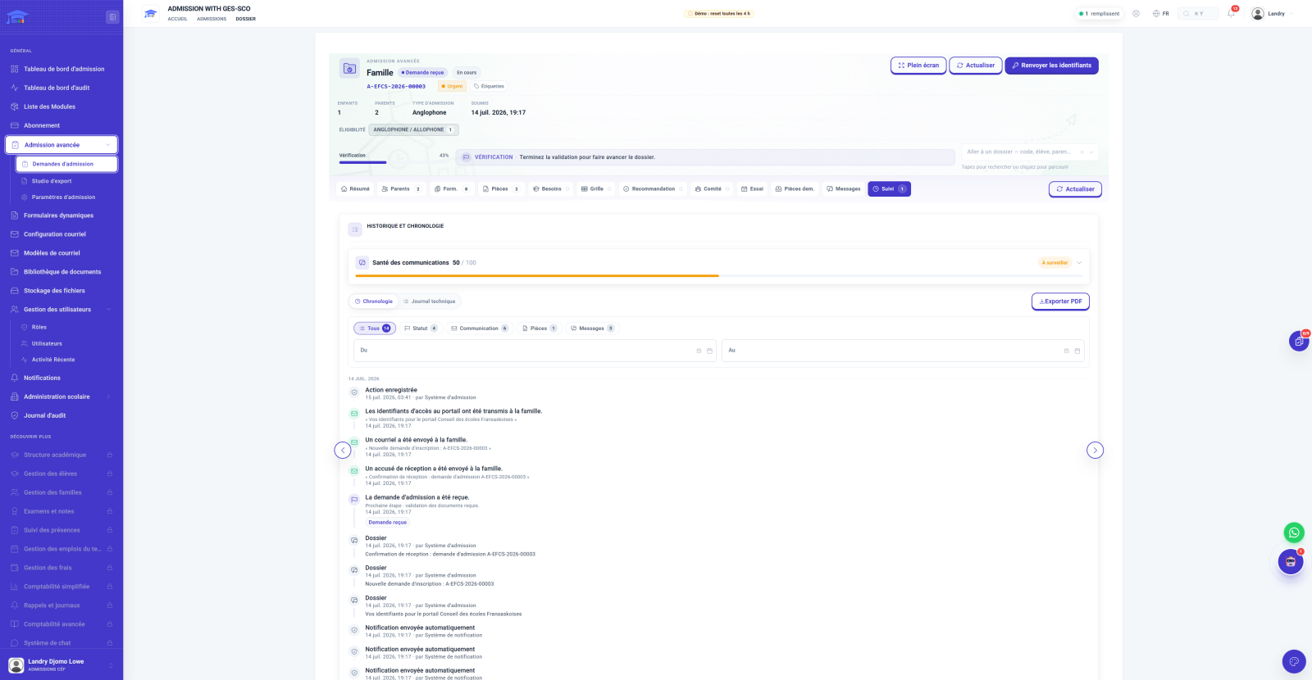
Task: Go to the next dossier with right arrow
Action: point(1095,450)
